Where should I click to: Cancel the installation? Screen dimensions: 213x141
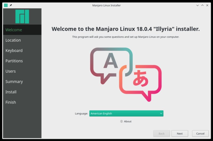tap(200, 134)
